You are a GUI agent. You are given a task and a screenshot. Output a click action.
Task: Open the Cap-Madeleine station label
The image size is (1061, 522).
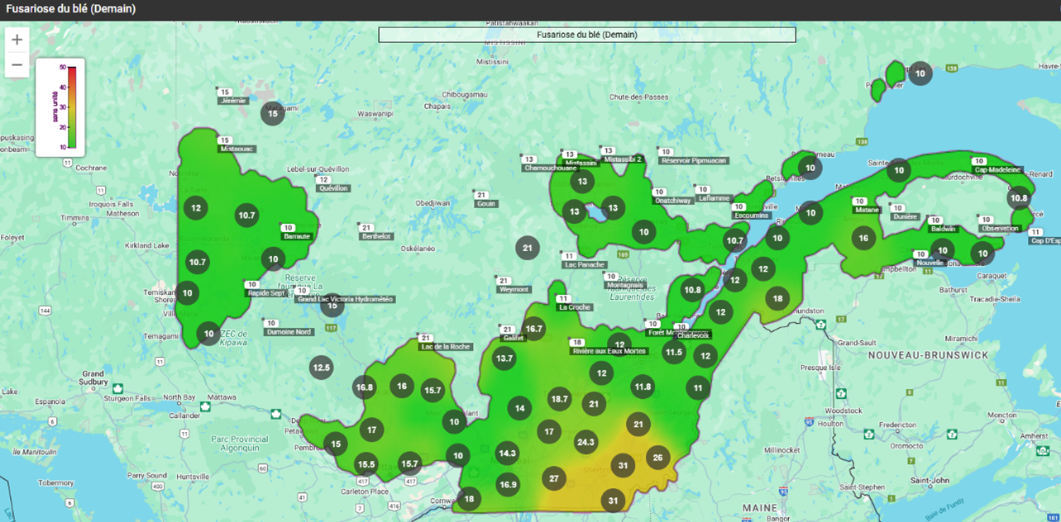click(x=998, y=170)
